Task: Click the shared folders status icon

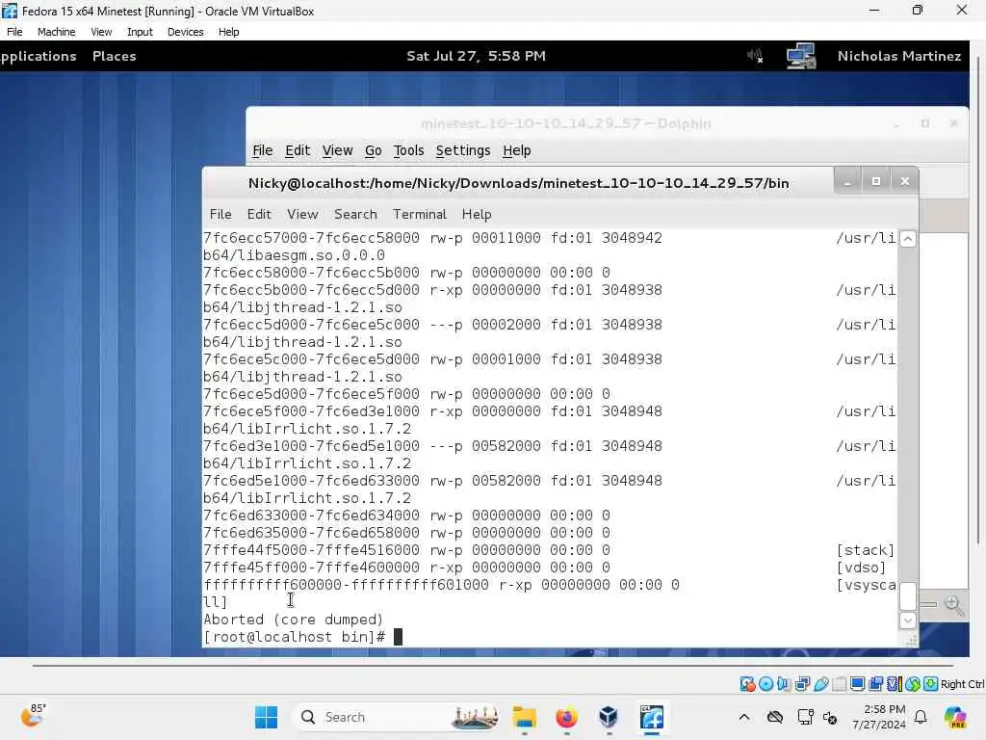Action: click(840, 684)
